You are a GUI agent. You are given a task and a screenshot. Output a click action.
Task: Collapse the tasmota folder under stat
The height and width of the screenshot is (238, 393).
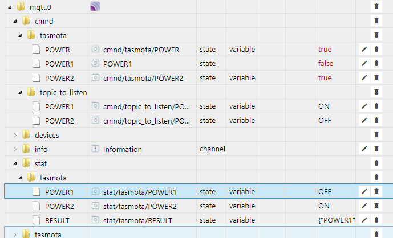pos(20,178)
